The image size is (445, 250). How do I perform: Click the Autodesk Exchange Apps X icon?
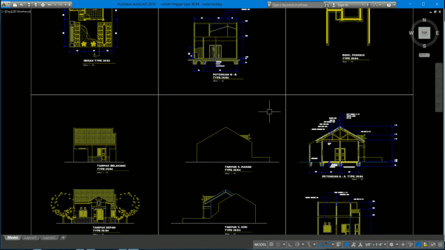pos(369,5)
